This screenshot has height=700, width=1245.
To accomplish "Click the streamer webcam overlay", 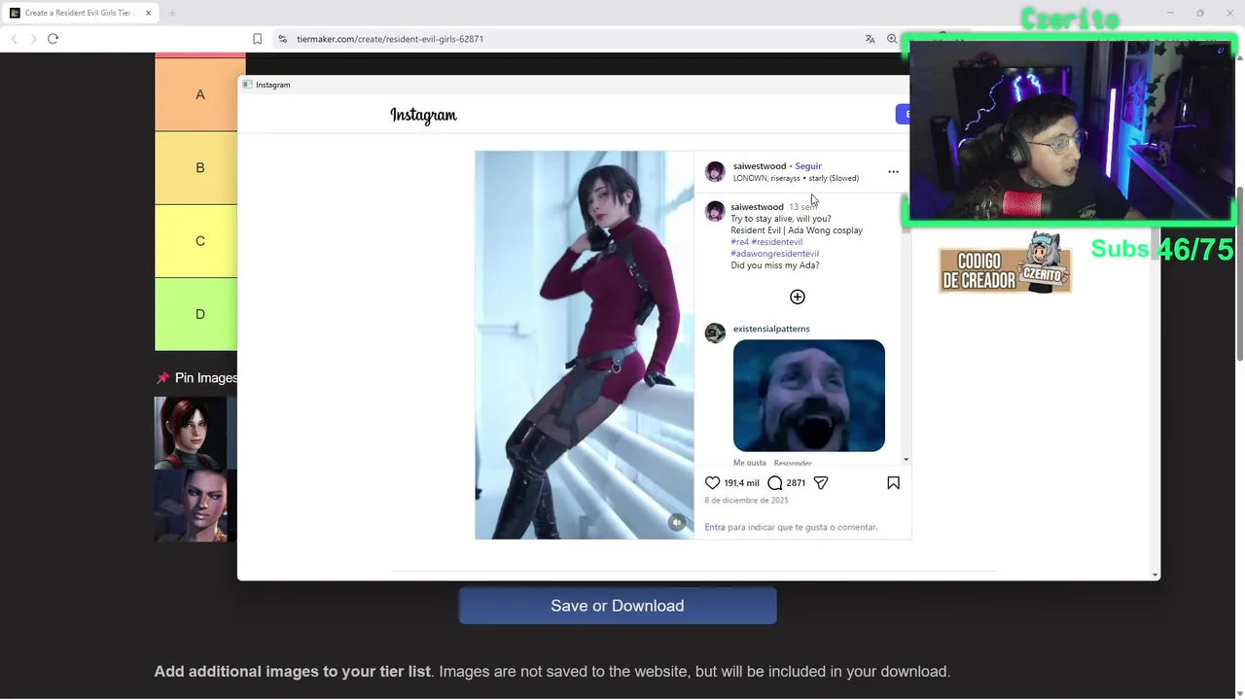I will [x=1070, y=131].
